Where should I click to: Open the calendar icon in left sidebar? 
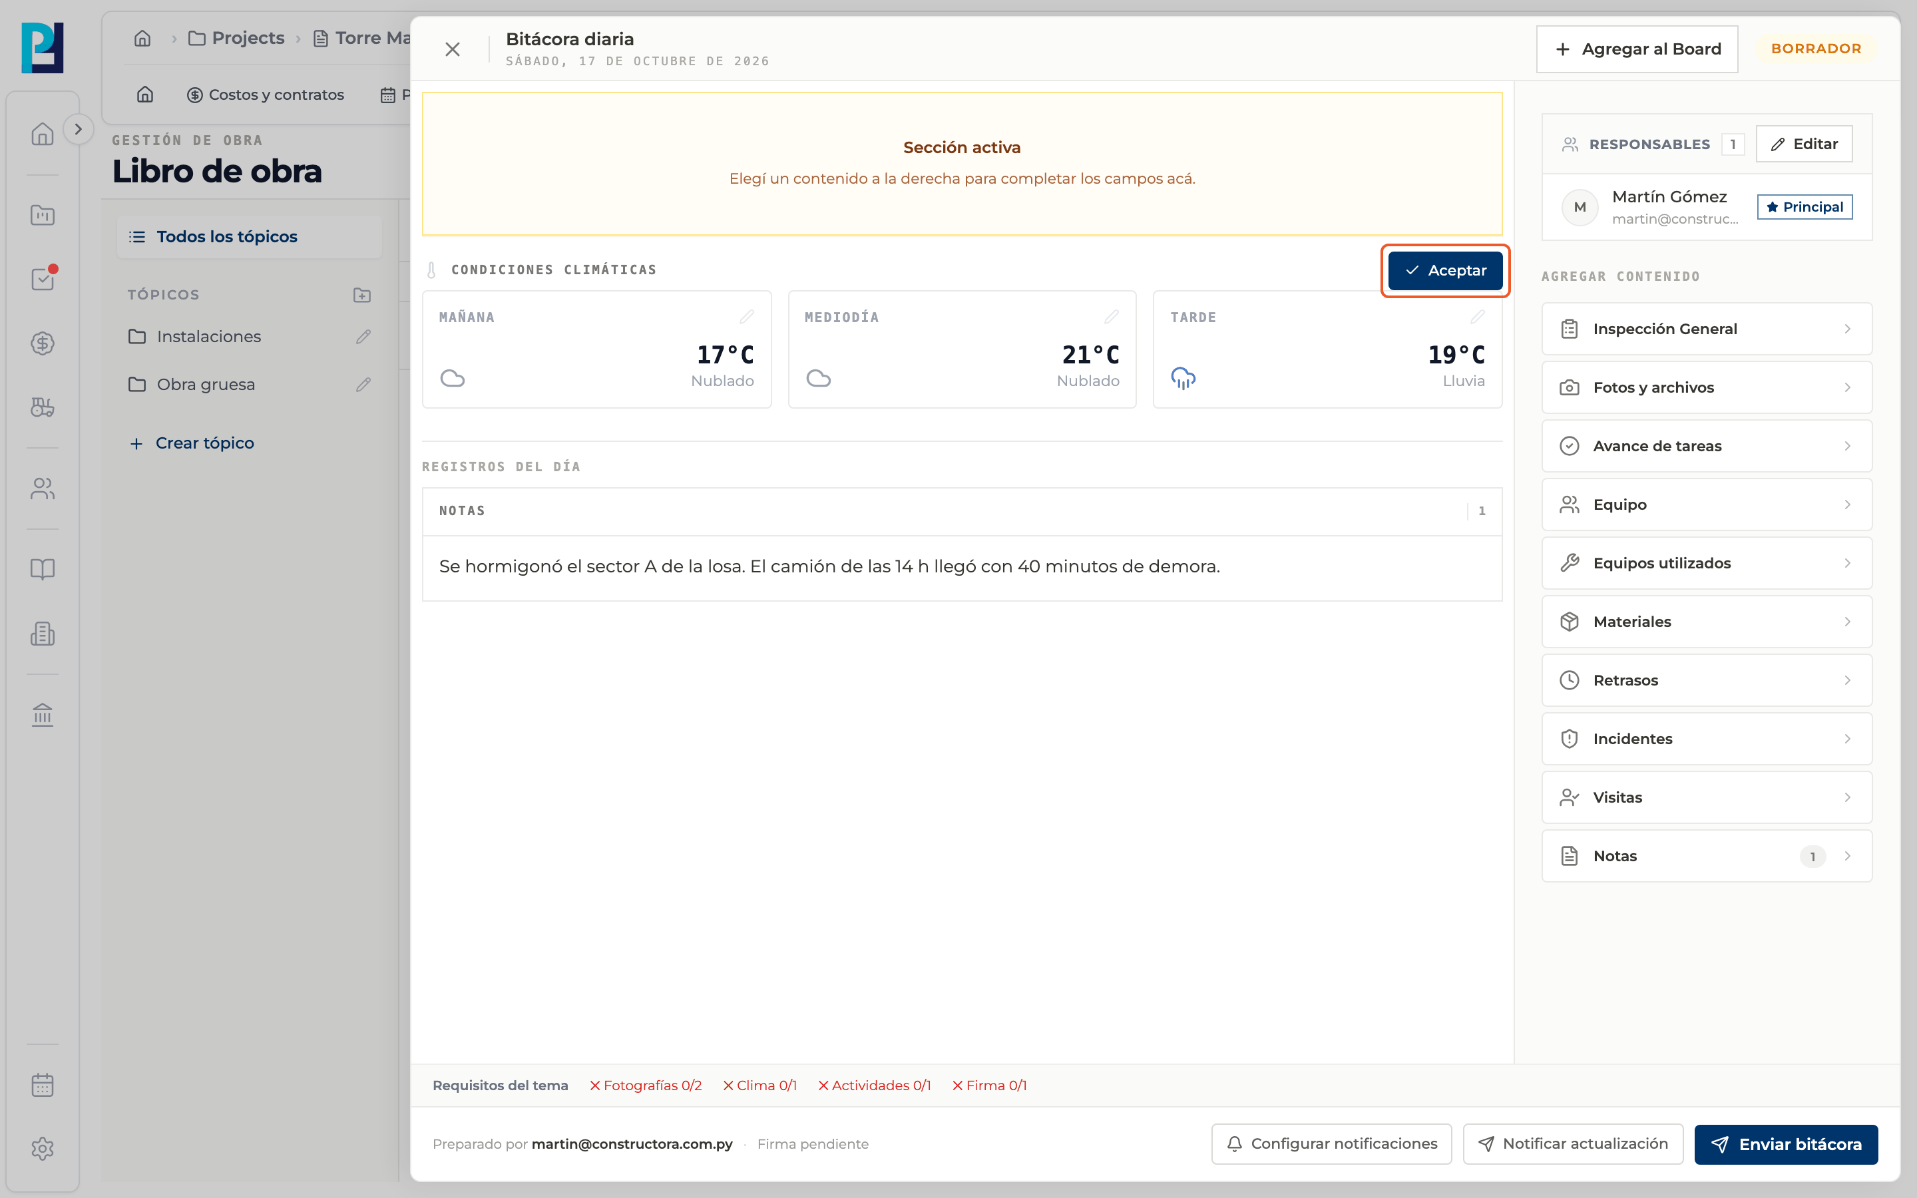(x=43, y=1085)
